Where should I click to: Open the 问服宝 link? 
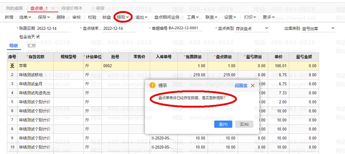pos(241,86)
